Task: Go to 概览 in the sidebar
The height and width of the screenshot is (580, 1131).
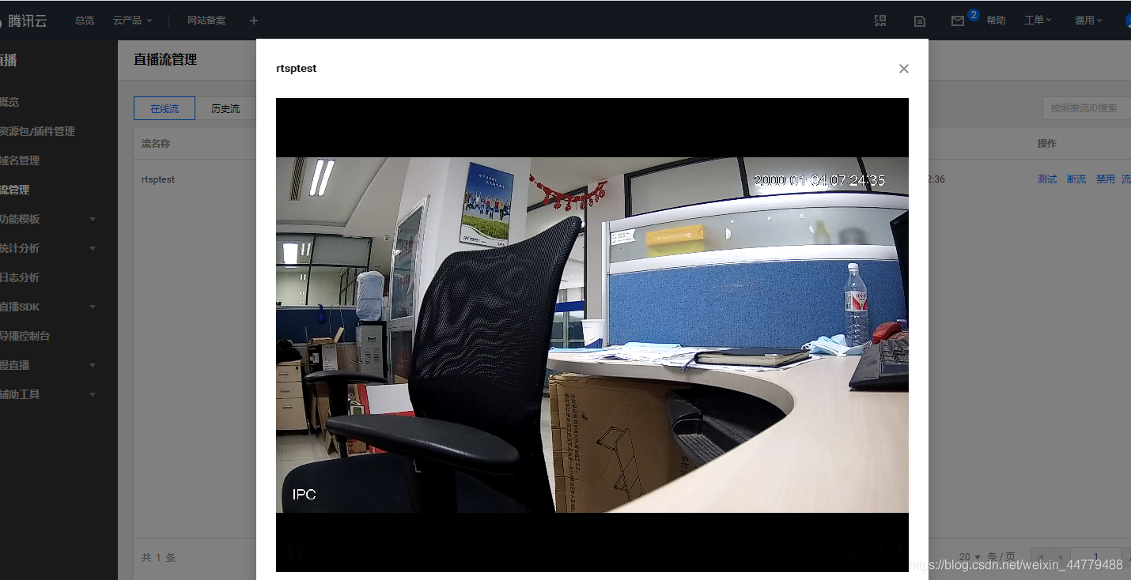Action: click(x=9, y=102)
